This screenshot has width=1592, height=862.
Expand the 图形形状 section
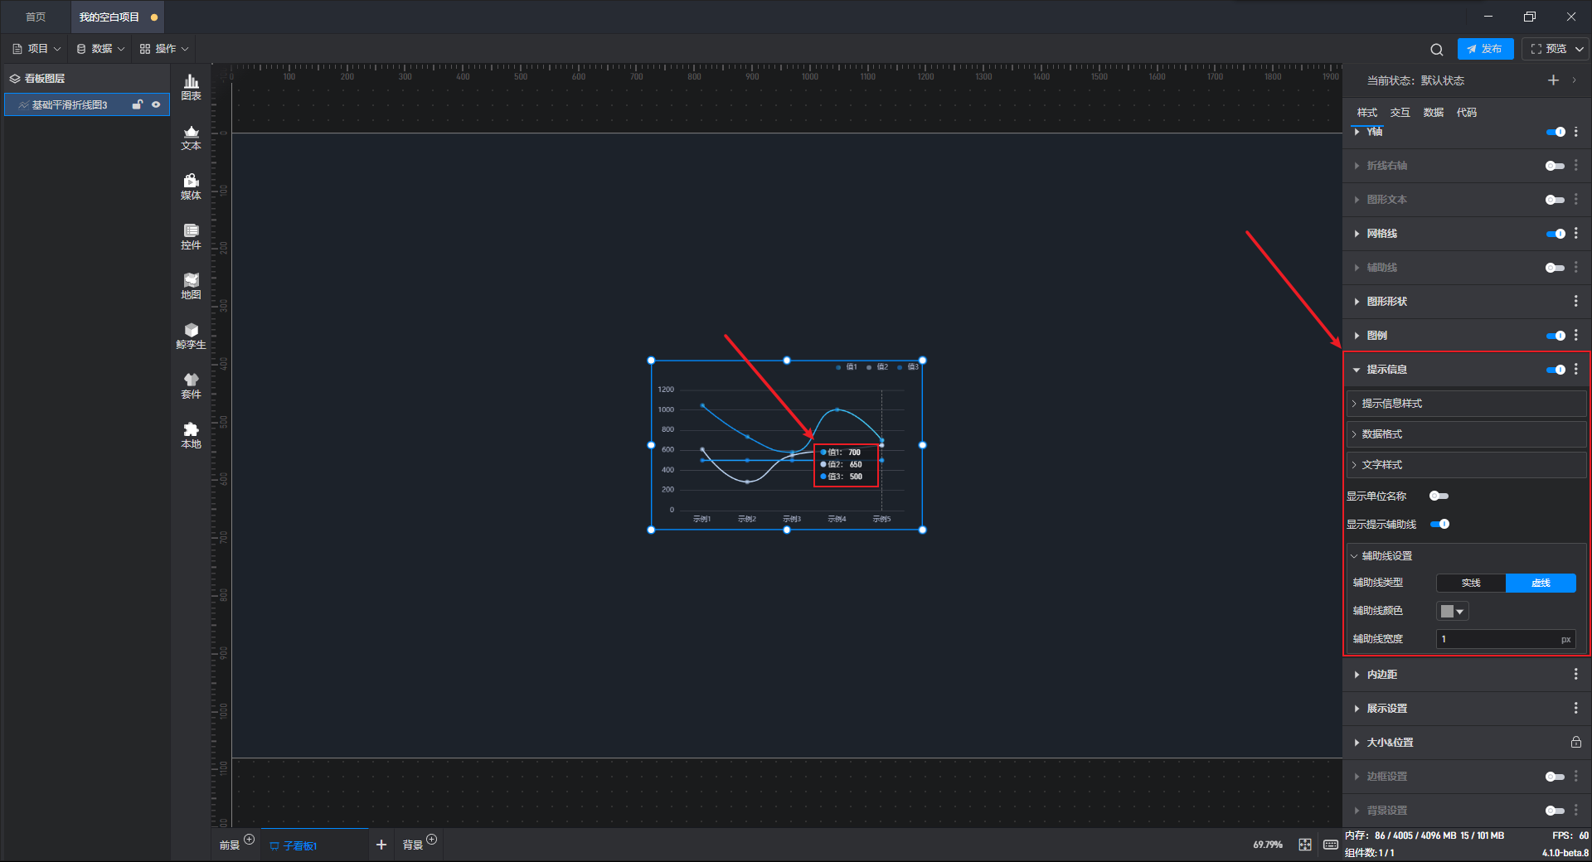point(1357,302)
